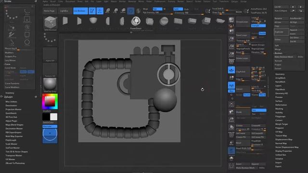The image size is (308, 173).
Task: Select the Rotate transform icon
Action: tap(123, 11)
